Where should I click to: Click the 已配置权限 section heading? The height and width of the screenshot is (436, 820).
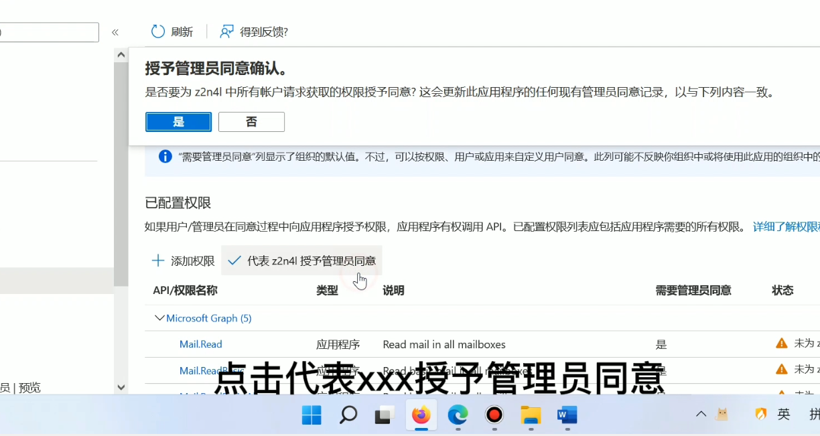(178, 202)
